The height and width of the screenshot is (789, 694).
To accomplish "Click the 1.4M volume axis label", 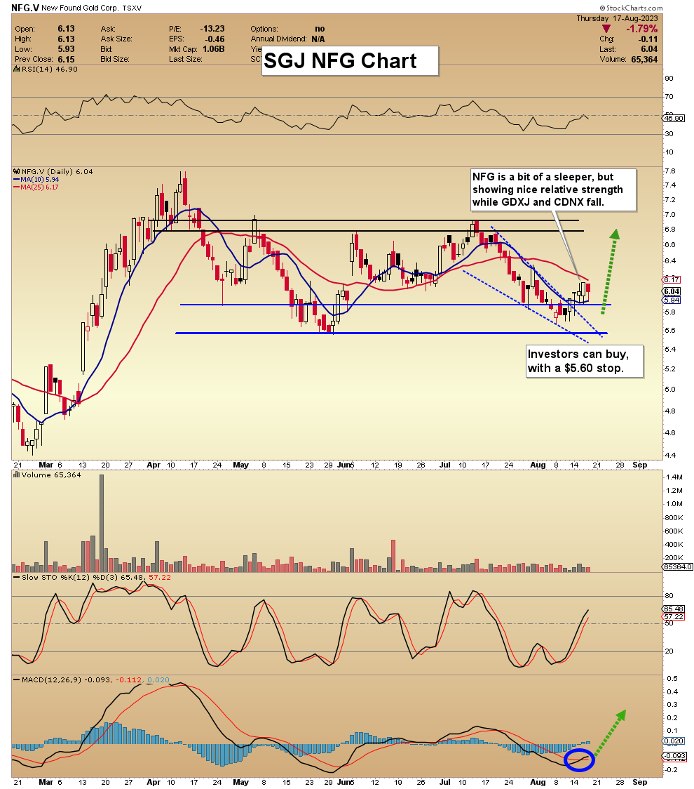I will (x=674, y=477).
